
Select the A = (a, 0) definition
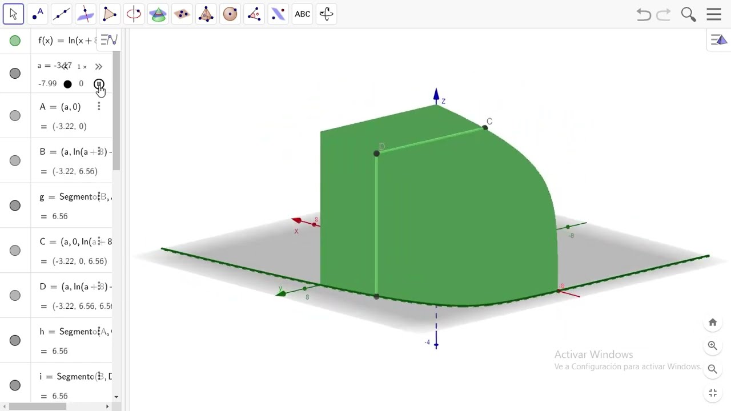click(x=60, y=107)
